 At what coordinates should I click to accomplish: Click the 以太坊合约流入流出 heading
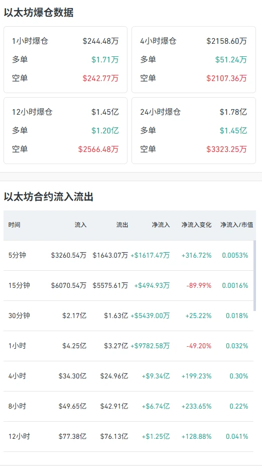[x=49, y=197]
